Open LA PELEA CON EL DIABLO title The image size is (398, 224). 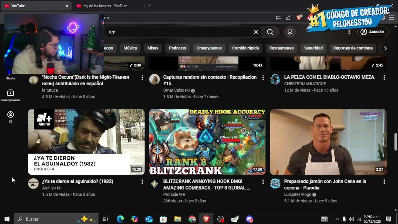pos(330,77)
